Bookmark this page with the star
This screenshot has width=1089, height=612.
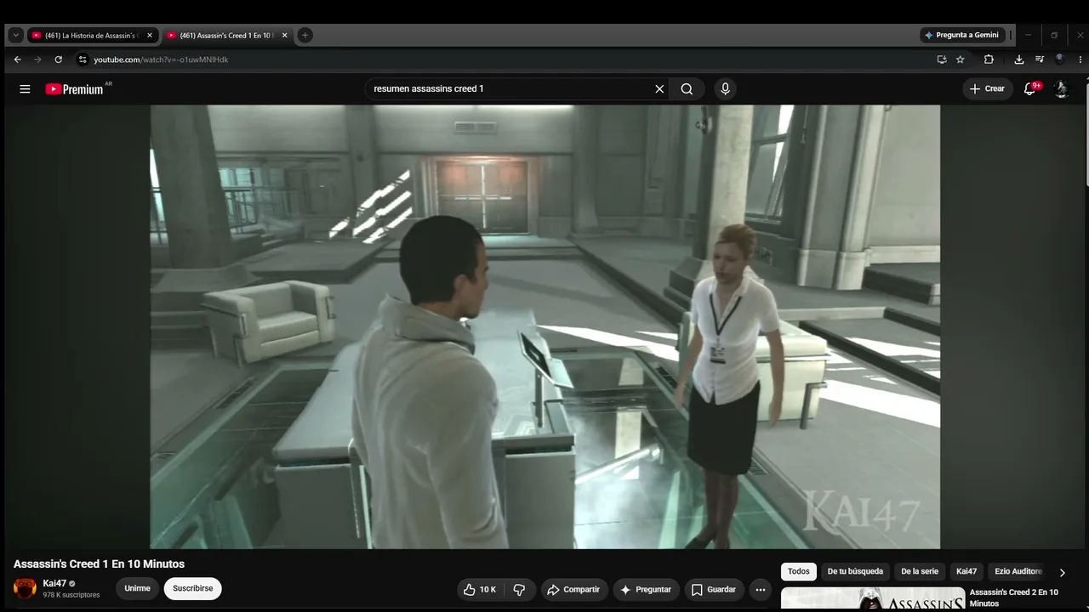[961, 59]
